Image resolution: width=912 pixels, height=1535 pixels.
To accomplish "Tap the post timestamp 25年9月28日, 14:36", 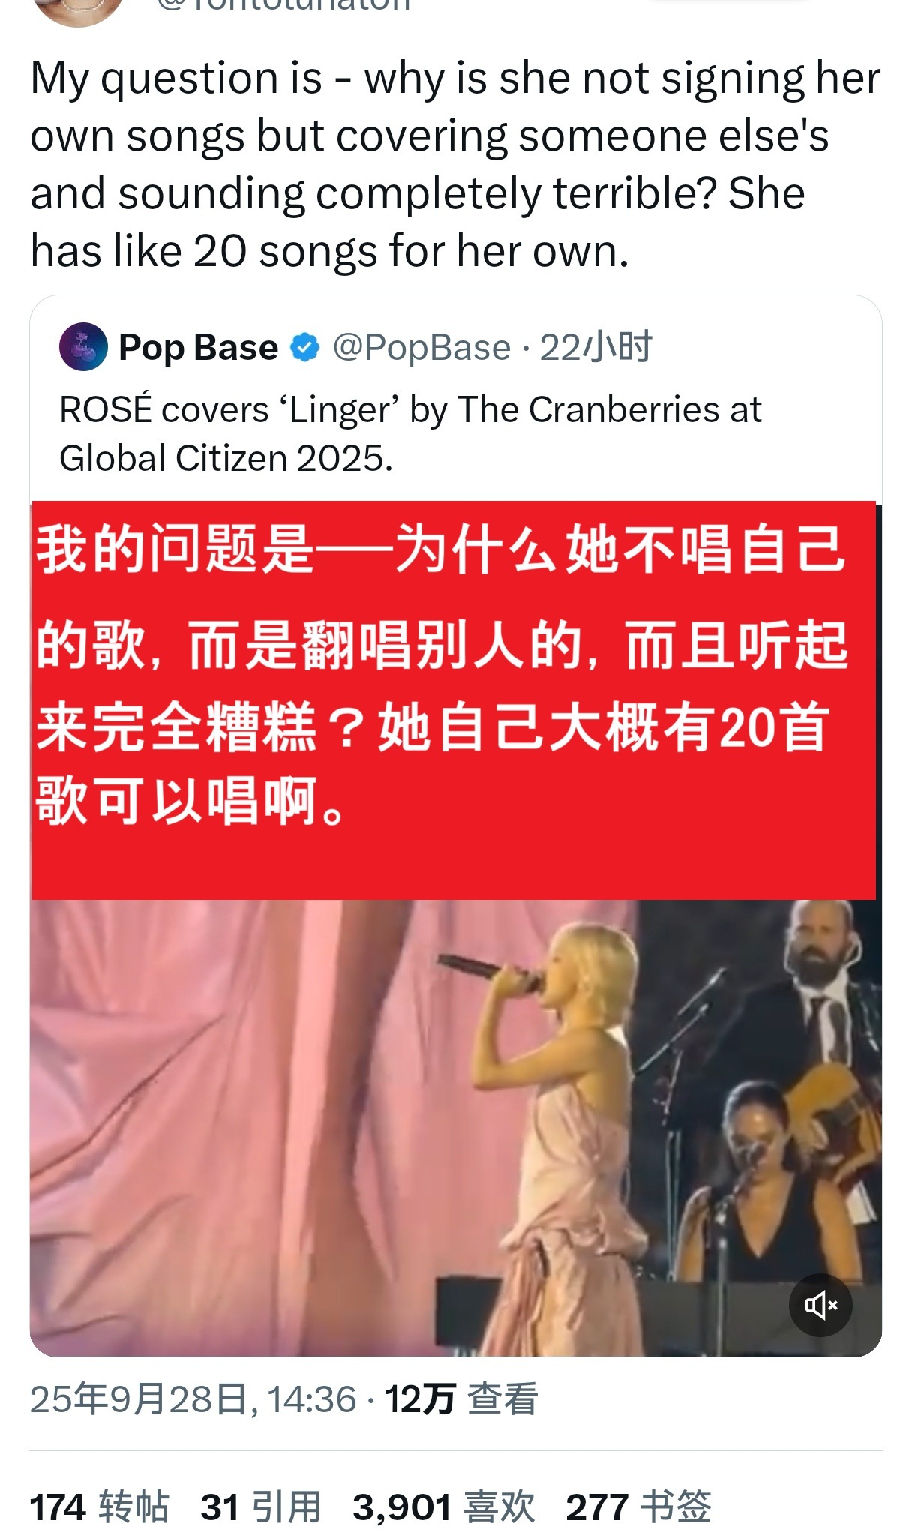I will tap(193, 1399).
